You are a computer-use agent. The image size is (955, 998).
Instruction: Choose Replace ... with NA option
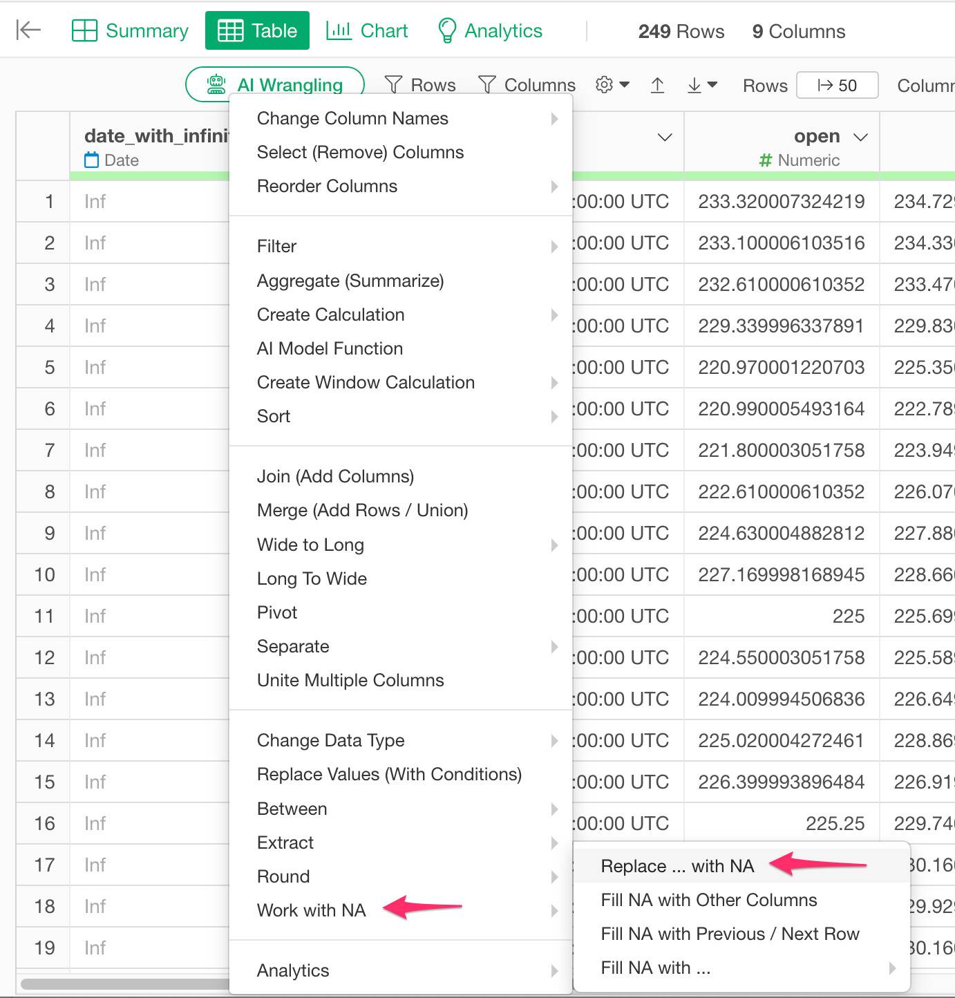coord(677,866)
